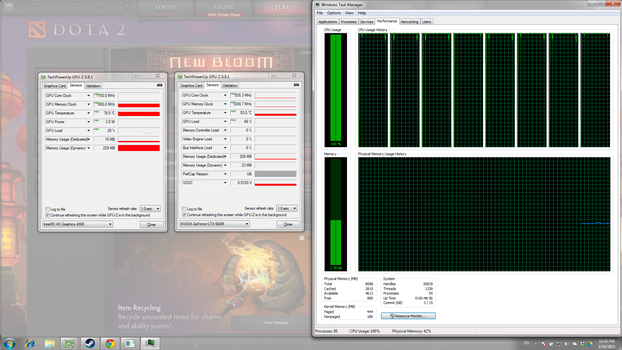Click Dota 2 PLAY tab
This screenshot has width=622, height=350.
click(282, 7)
